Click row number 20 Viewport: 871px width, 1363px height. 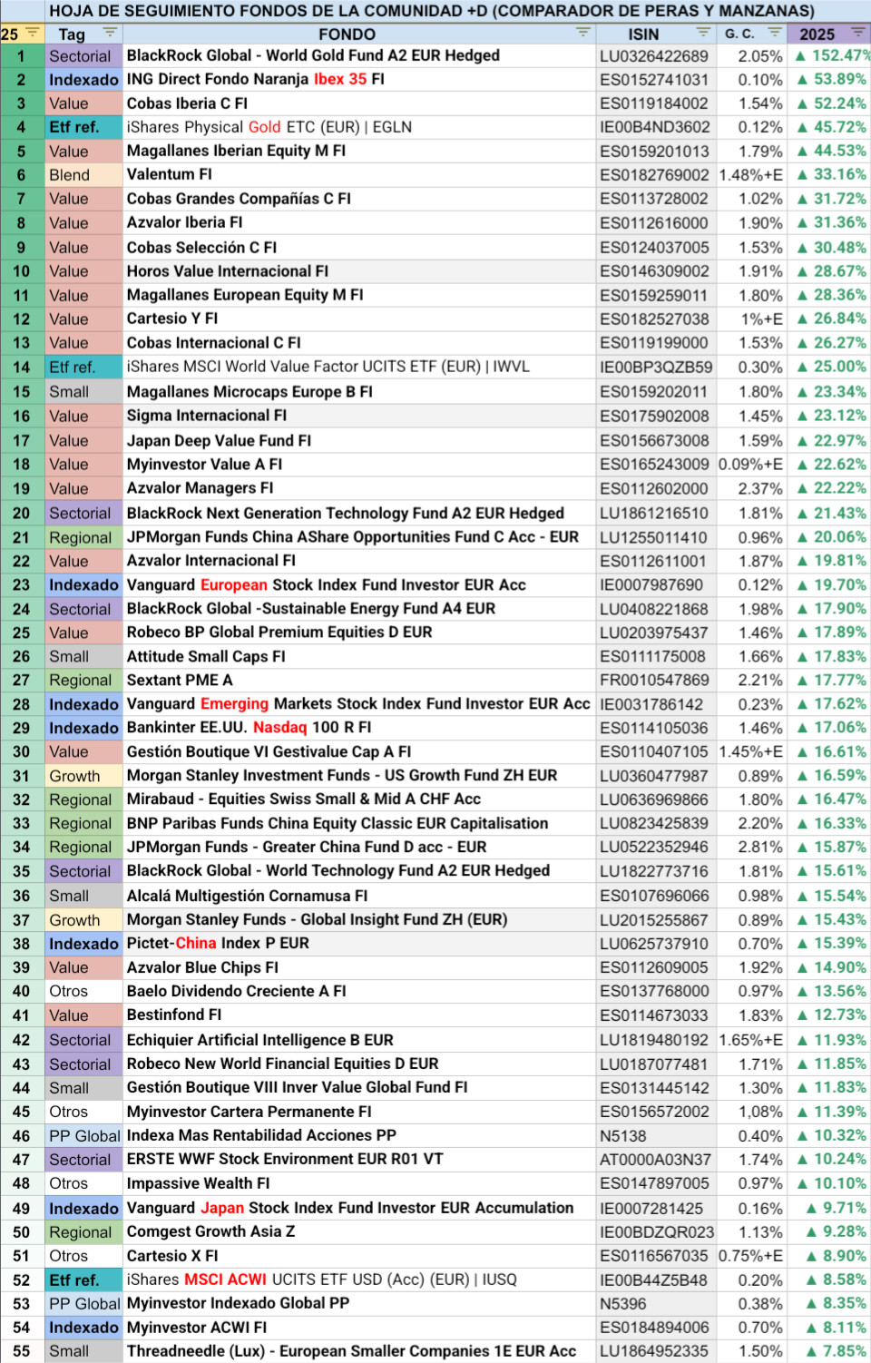pos(22,513)
